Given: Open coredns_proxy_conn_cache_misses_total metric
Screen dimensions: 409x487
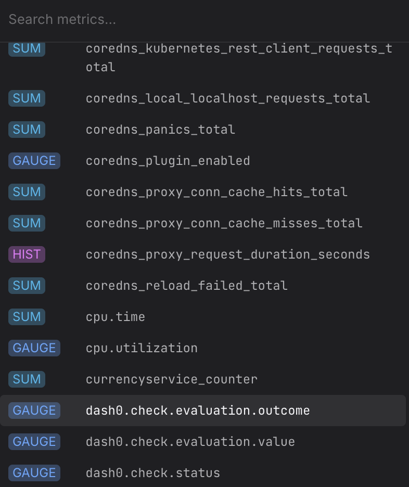Looking at the screenshot, I should [224, 223].
